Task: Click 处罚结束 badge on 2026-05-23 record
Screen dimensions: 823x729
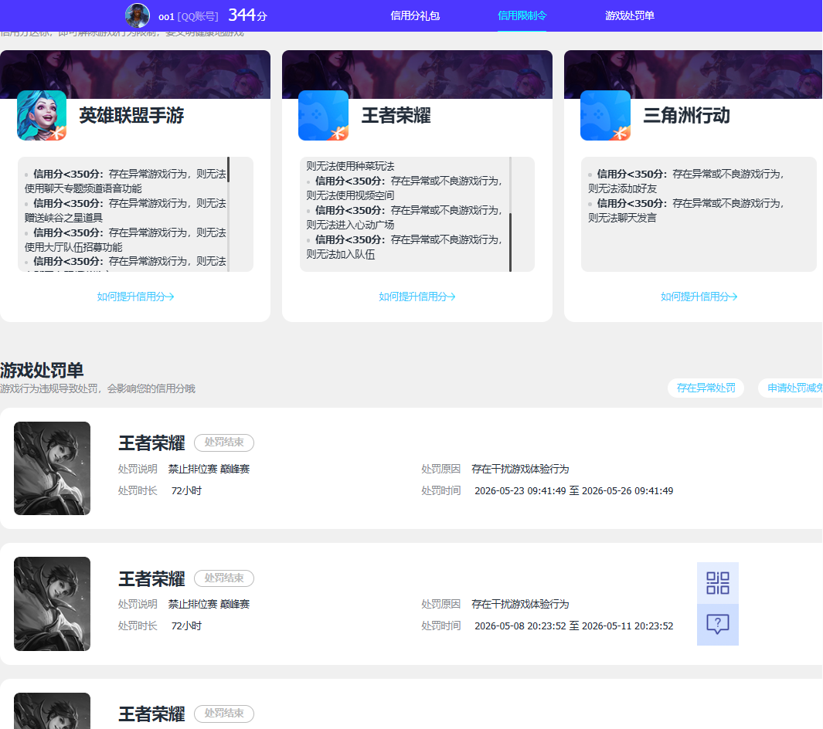Action: click(224, 442)
